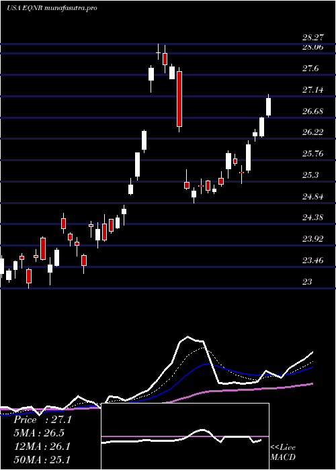This screenshot has width=336, height=470.
Task: Select the 26.68 price axis label
Action: click(313, 111)
